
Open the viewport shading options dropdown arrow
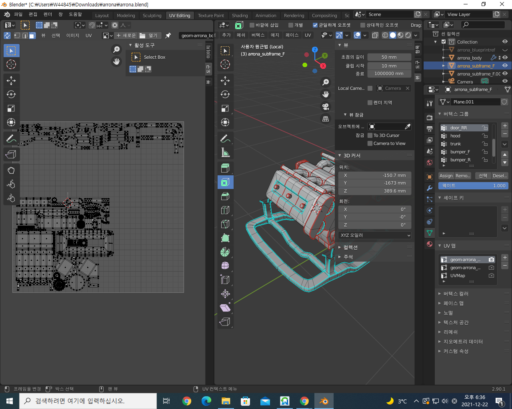(416, 35)
